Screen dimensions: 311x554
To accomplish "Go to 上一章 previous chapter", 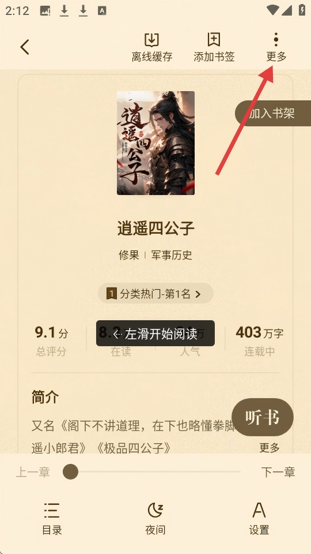I will tap(33, 472).
